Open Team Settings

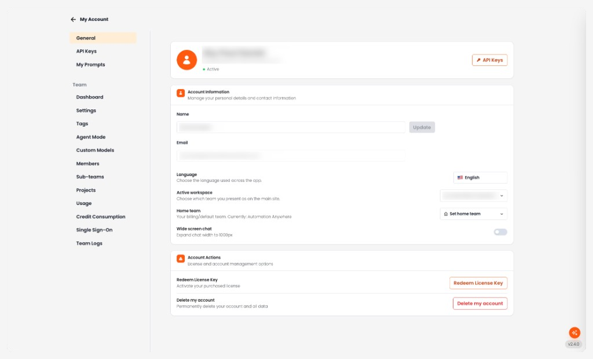coord(86,111)
